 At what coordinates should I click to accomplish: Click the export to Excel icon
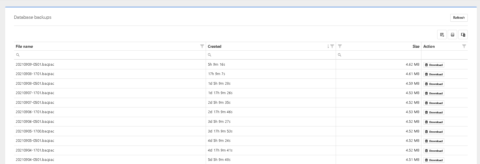pos(452,35)
